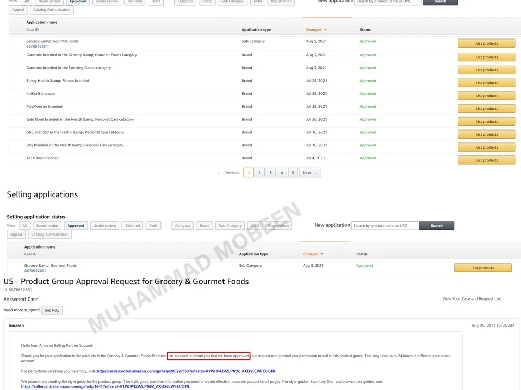The width and height of the screenshot is (521, 390).
Task: Select Needs action filter in lower section
Action: click(47, 226)
